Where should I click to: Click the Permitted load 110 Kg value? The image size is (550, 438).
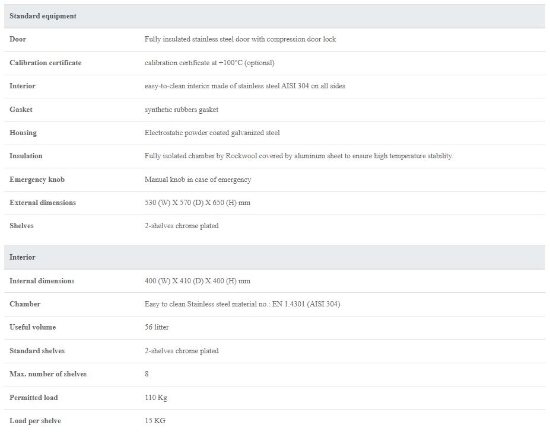pyautogui.click(x=155, y=398)
